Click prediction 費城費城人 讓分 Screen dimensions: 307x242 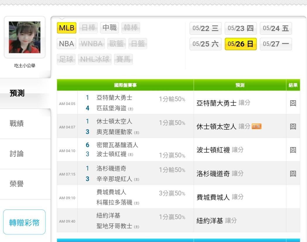point(220,197)
